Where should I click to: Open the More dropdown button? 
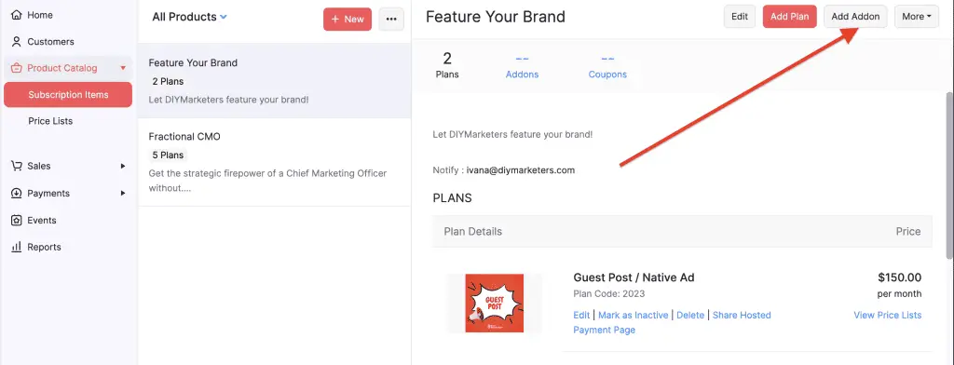pyautogui.click(x=917, y=17)
